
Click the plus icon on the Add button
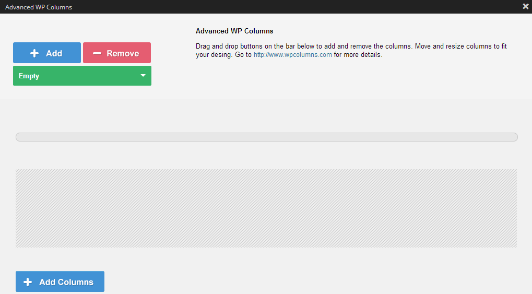34,53
